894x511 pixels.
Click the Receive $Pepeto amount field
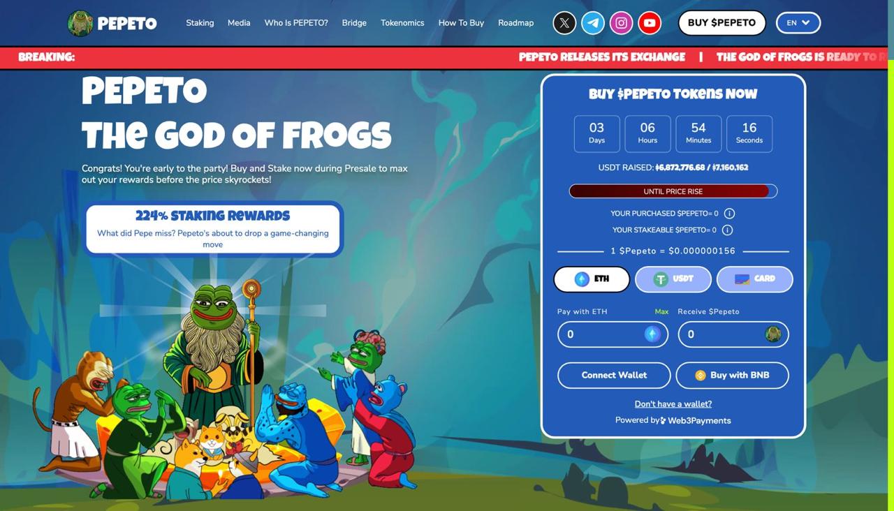click(x=733, y=334)
